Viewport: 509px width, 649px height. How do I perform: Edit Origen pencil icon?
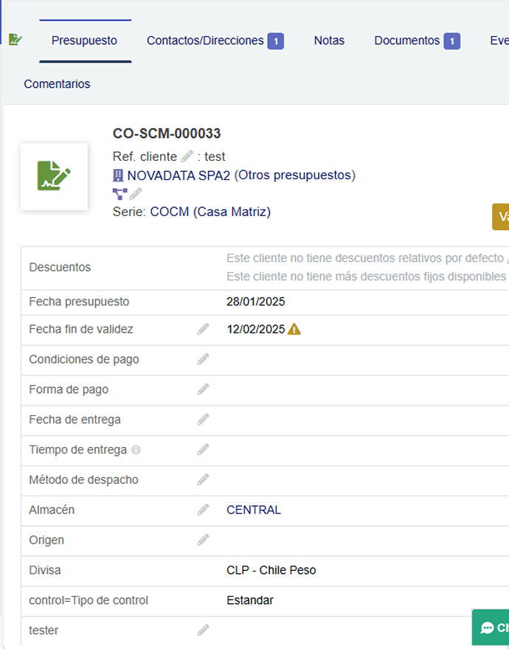click(203, 540)
